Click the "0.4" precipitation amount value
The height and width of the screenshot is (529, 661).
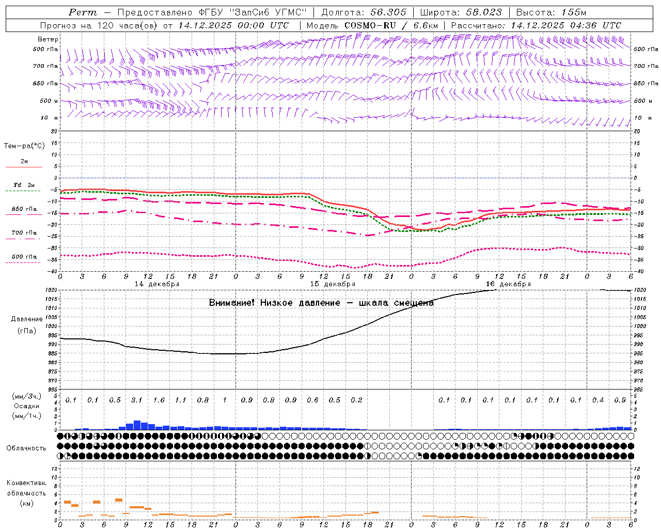point(598,400)
